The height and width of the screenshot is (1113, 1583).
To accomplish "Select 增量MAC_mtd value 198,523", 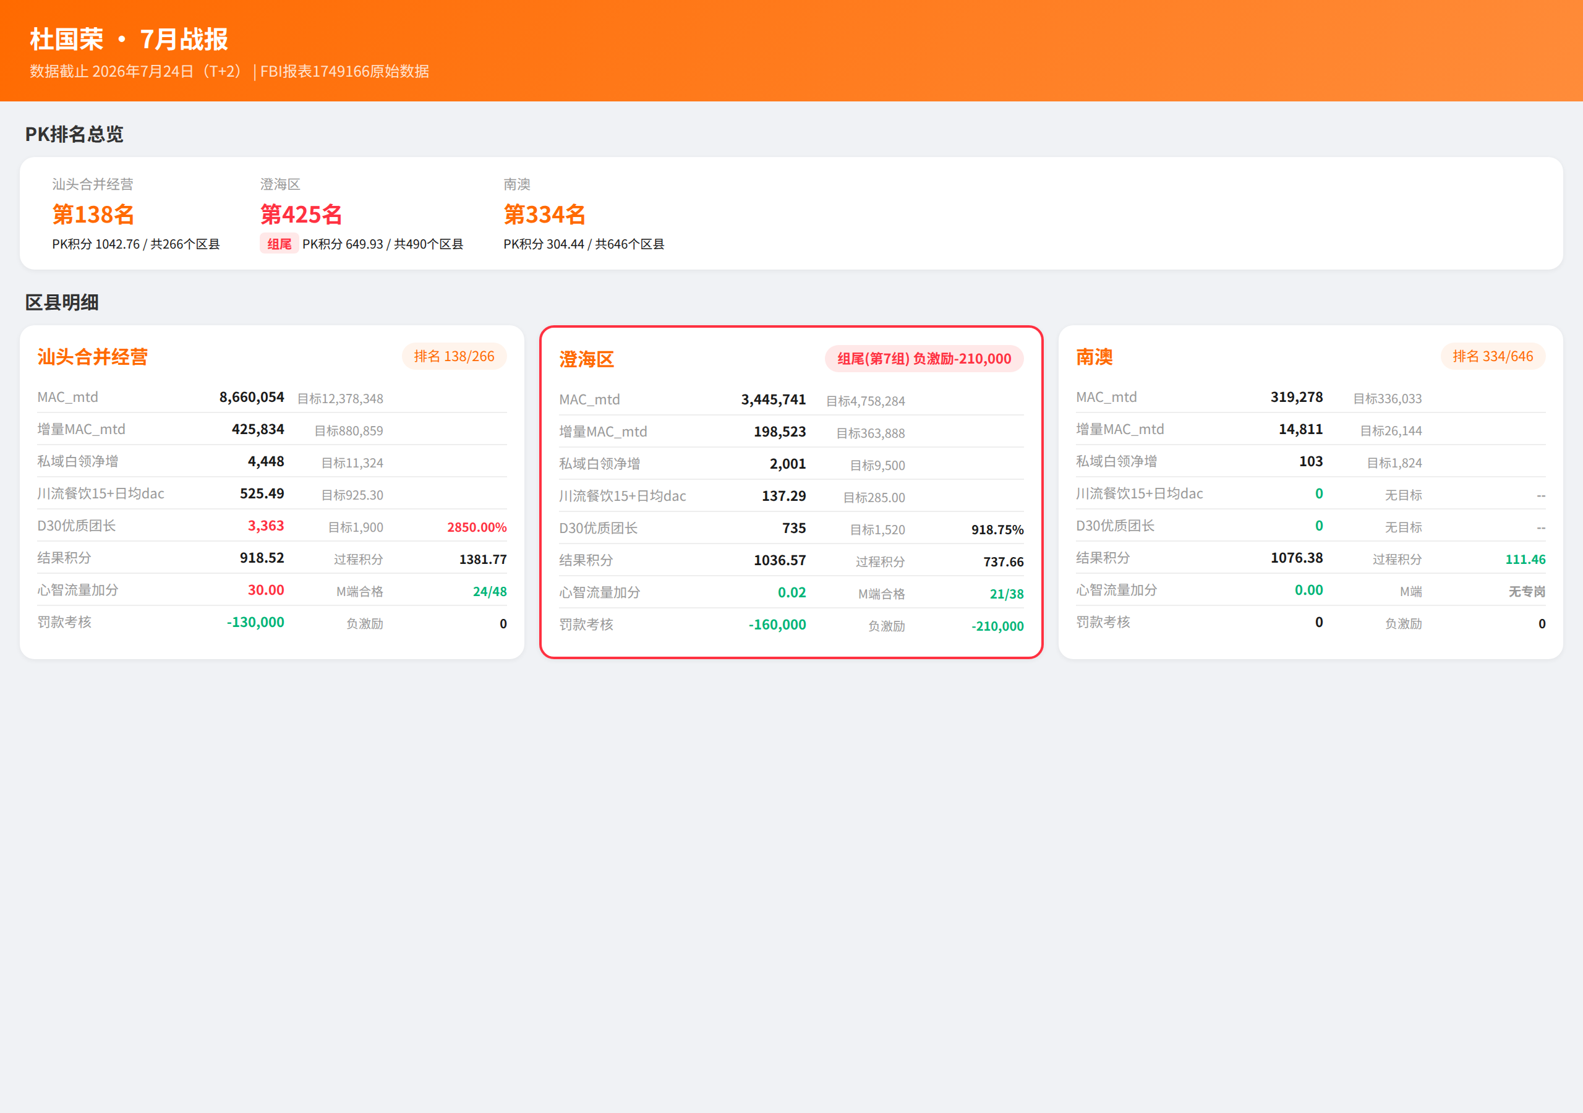I will (x=780, y=432).
